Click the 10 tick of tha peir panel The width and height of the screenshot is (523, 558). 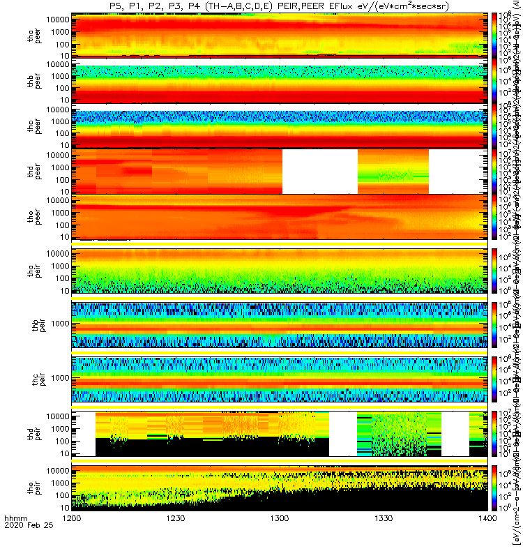pos(64,291)
